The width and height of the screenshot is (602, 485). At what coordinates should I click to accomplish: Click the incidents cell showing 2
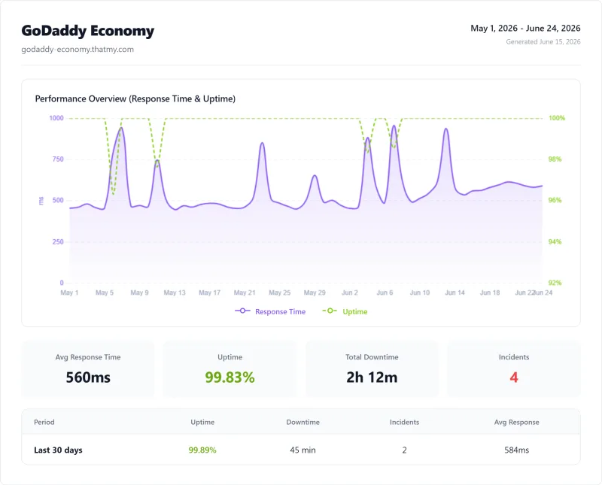coord(404,450)
